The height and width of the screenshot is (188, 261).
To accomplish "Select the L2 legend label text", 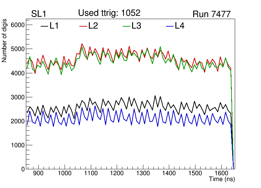I will pyautogui.click(x=93, y=26).
